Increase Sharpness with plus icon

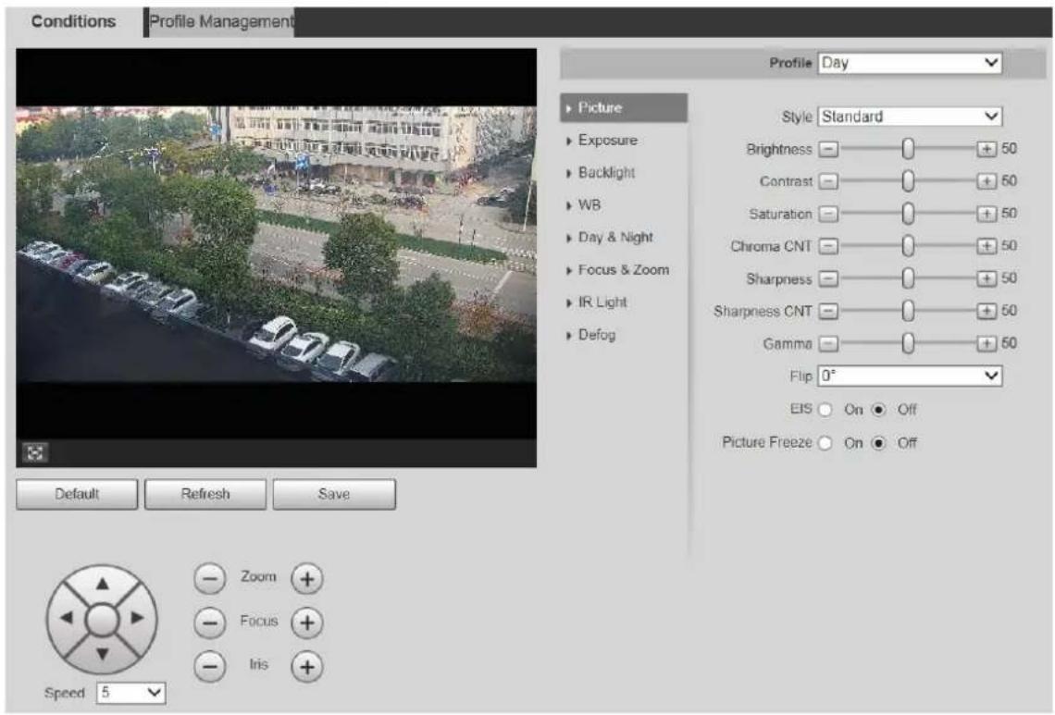coord(987,278)
